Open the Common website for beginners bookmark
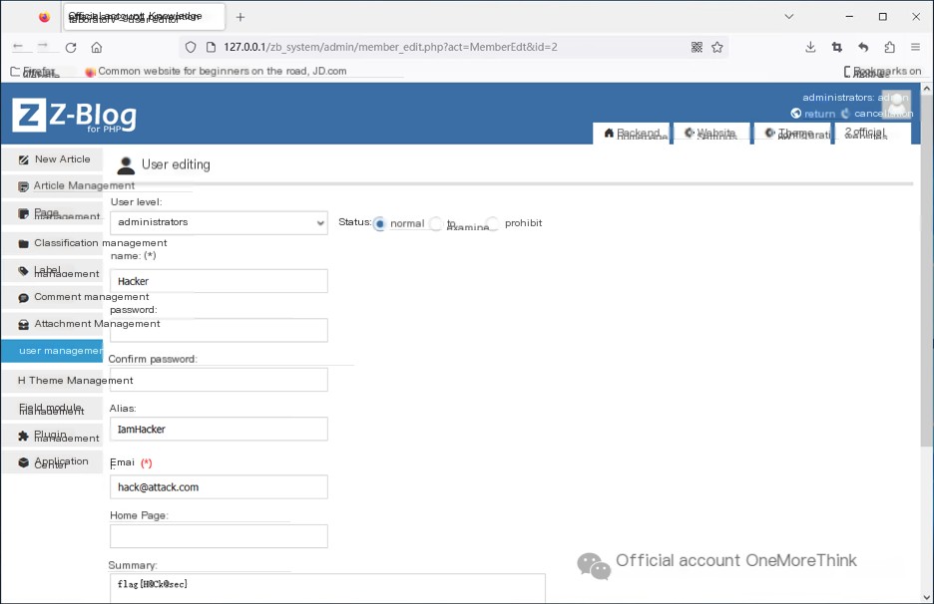 click(216, 71)
